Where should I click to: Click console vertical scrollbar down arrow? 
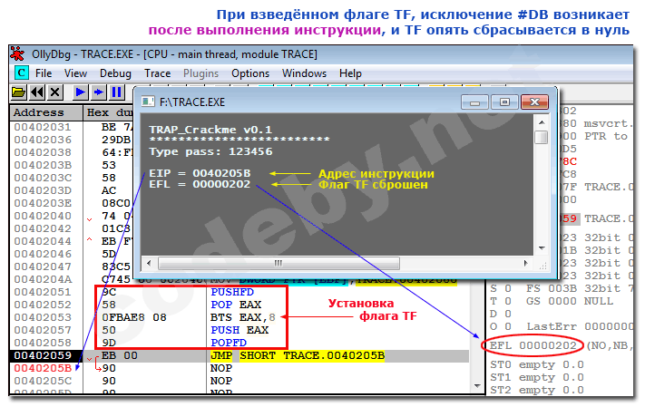(542, 248)
